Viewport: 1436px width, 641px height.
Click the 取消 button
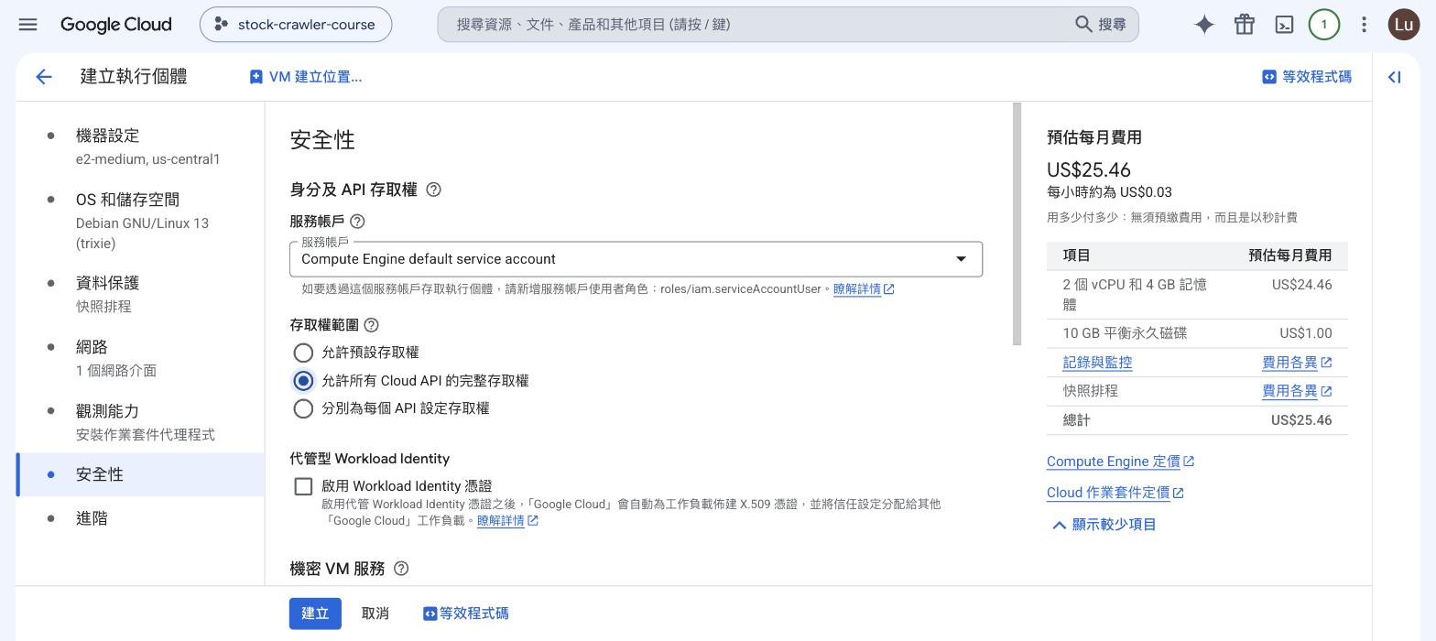375,614
